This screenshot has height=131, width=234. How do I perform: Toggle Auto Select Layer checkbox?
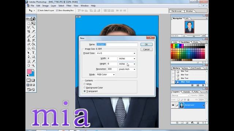pos(38,11)
